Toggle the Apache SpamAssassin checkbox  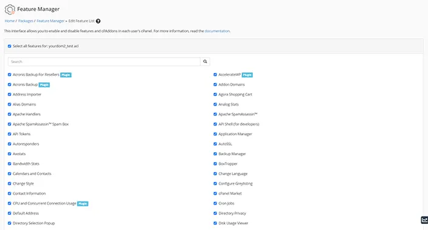click(215, 114)
